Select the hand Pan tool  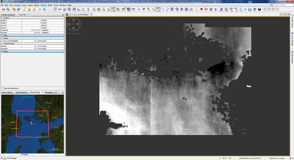[x=144, y=9]
